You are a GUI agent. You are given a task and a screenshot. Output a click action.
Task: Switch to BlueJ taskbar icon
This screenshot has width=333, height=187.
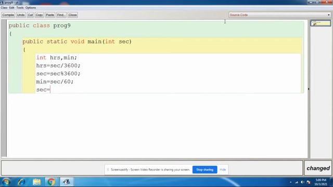pyautogui.click(x=67, y=182)
